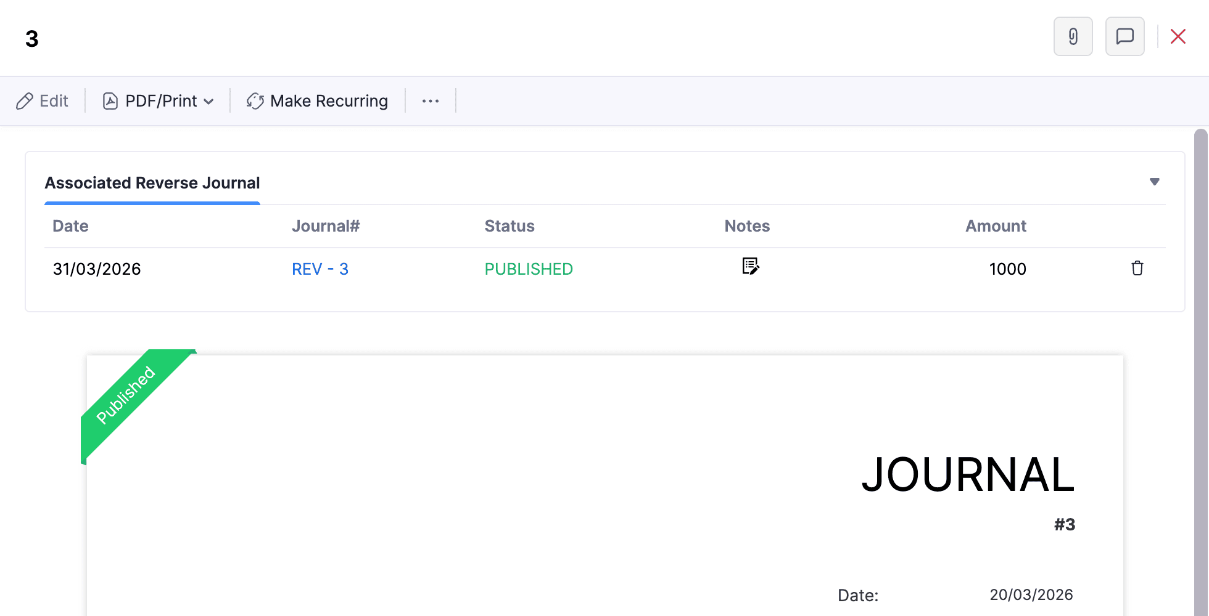Select the Associated Reverse Journal tab
1209x616 pixels.
point(152,183)
